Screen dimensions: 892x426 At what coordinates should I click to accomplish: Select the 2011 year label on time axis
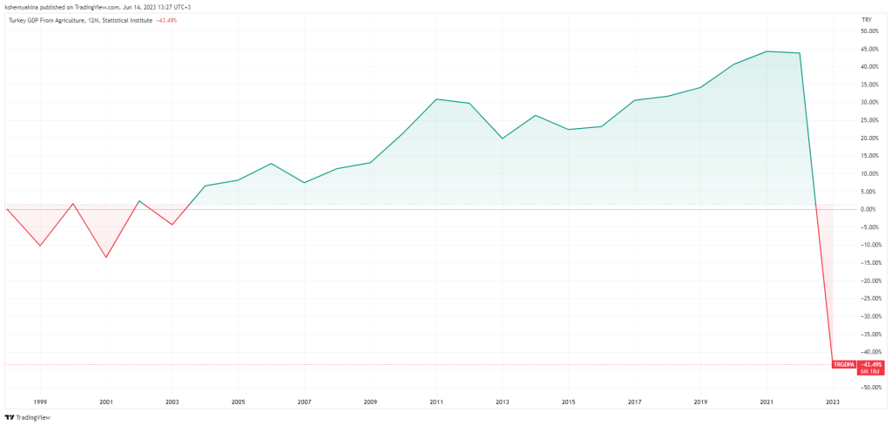coord(436,402)
